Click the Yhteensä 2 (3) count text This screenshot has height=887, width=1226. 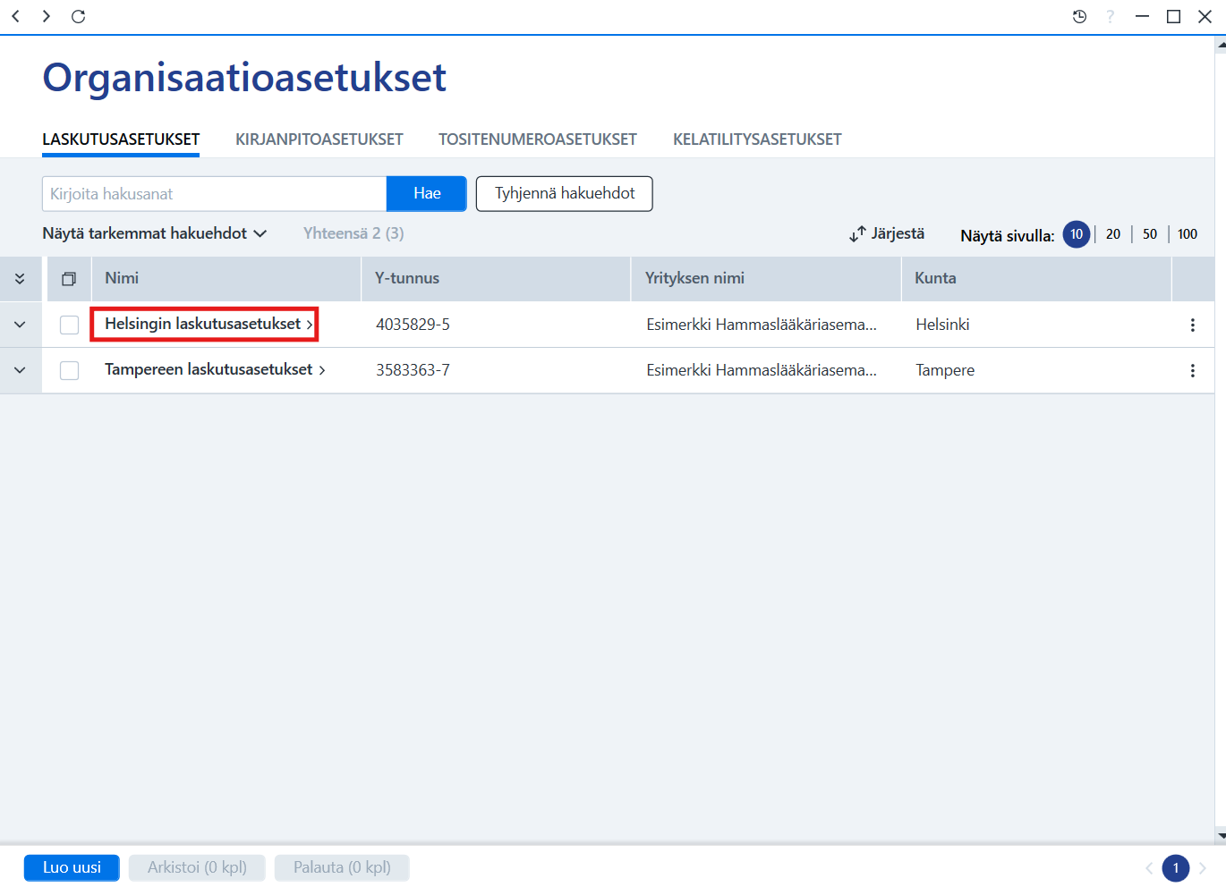coord(353,233)
